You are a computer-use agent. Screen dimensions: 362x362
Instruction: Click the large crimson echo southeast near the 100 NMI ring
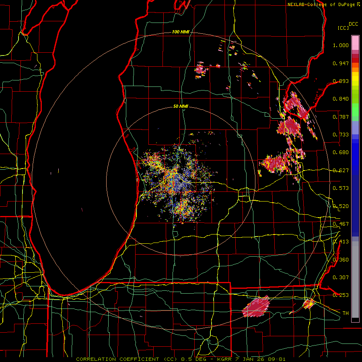(x=256, y=306)
